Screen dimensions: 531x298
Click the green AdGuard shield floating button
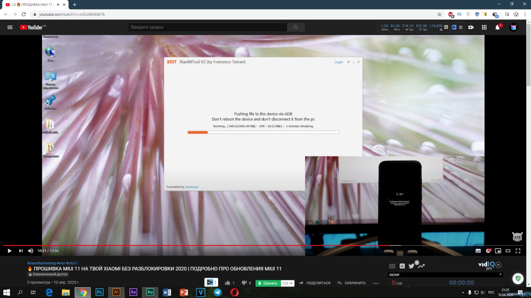(518, 279)
